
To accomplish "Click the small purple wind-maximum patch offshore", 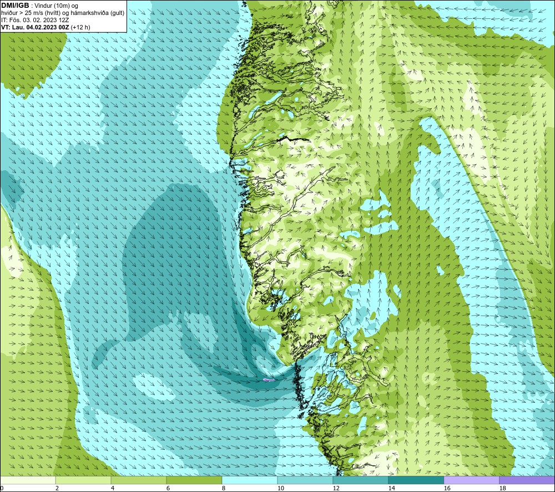I will (x=269, y=380).
